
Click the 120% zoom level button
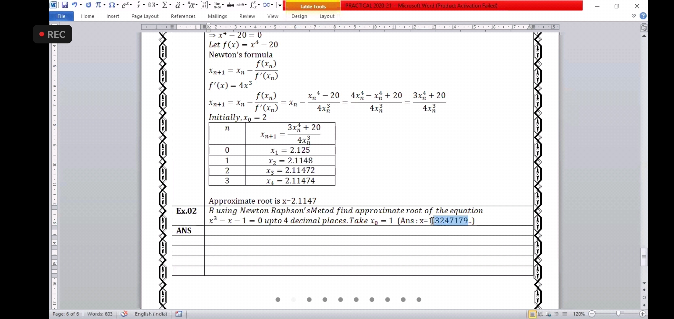[579, 314]
